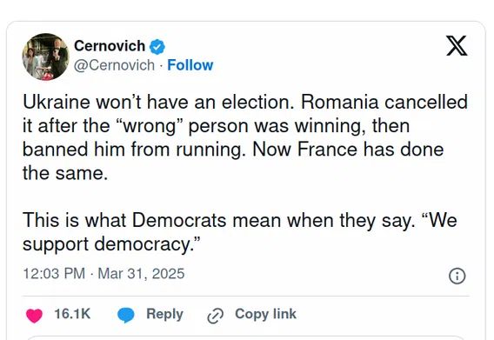Screen dimensions: 494x340
Task: Click the Reply label
Action: click(x=164, y=314)
